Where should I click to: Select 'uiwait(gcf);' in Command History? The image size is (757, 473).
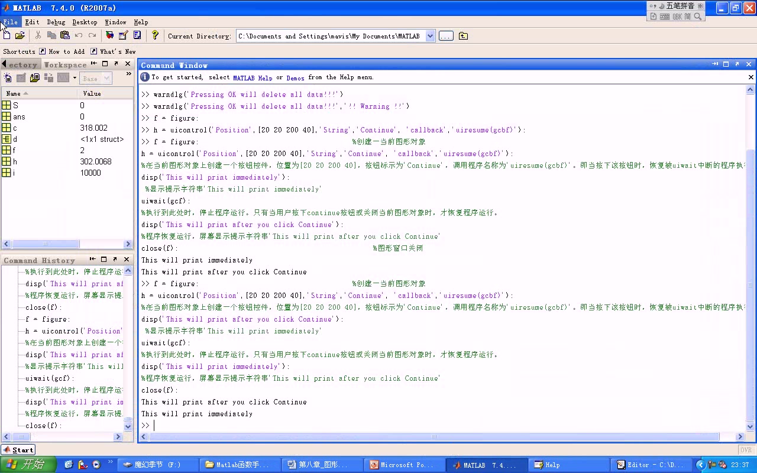coord(50,378)
